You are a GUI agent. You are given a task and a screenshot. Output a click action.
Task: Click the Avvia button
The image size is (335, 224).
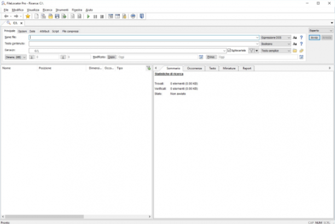click(314, 38)
